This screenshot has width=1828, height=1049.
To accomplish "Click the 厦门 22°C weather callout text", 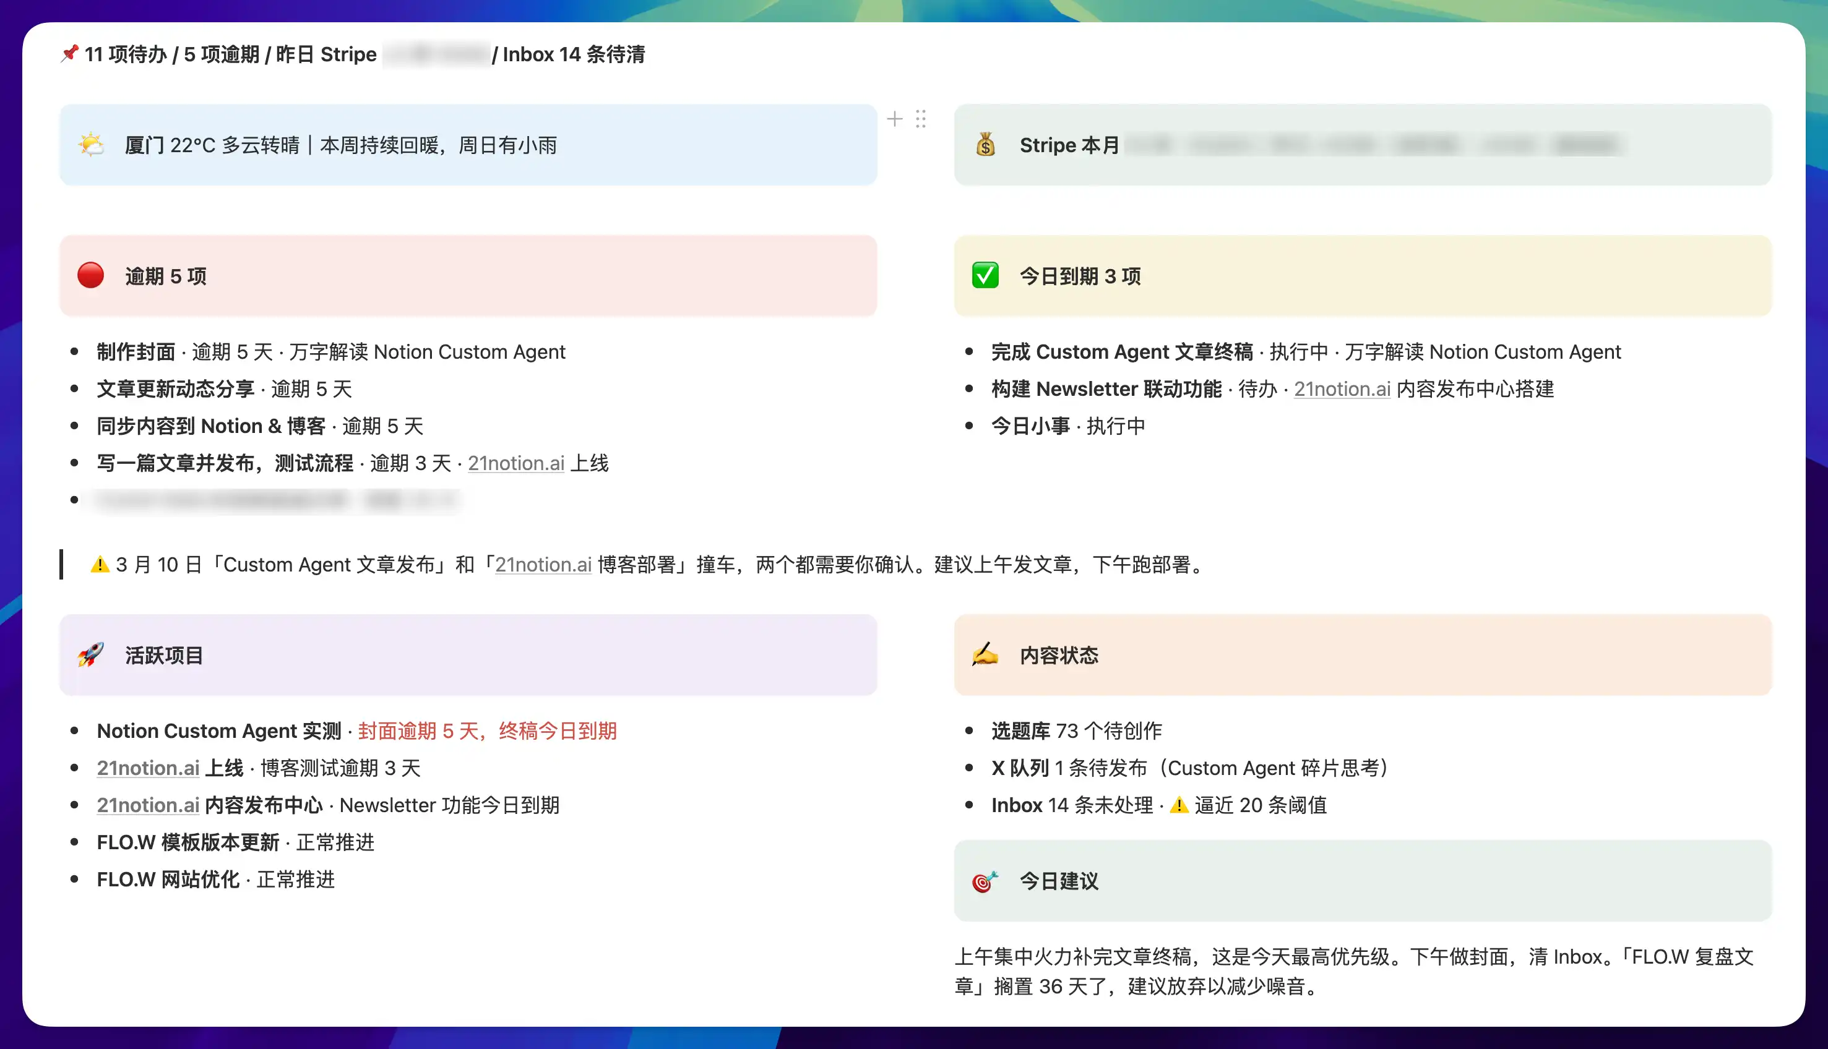I will point(340,145).
